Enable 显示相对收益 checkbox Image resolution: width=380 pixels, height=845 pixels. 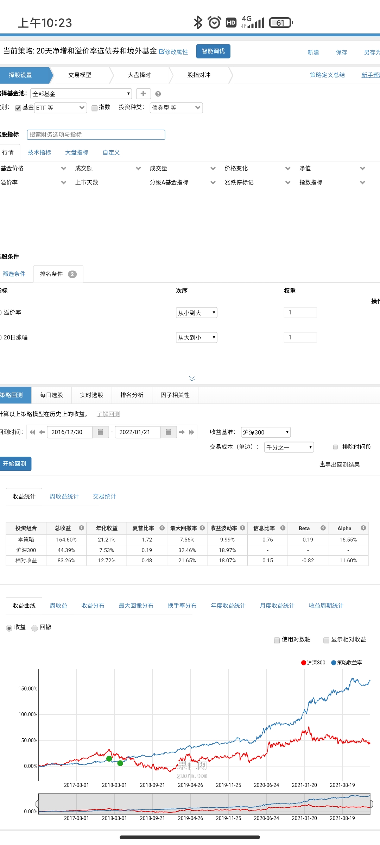click(x=327, y=640)
